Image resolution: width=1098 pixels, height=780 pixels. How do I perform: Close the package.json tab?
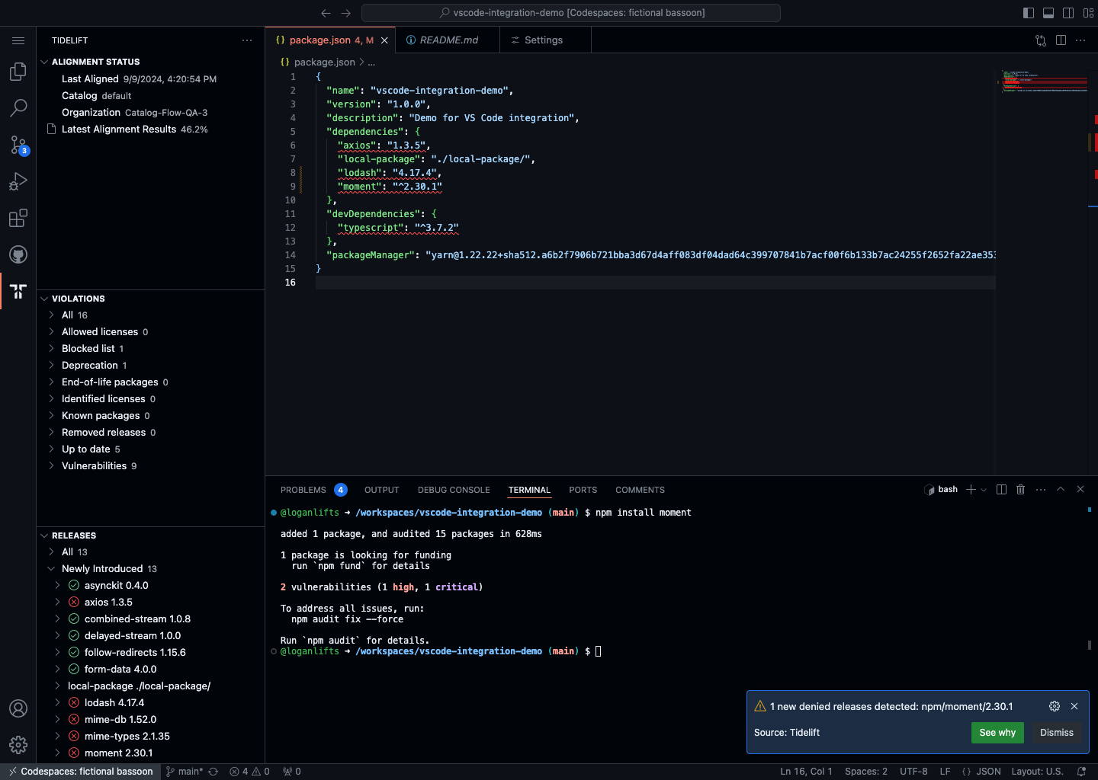pos(384,40)
